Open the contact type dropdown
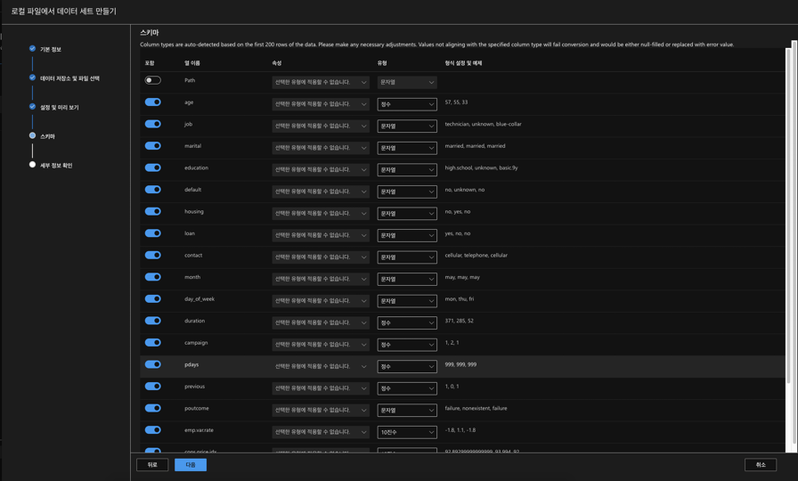This screenshot has width=798, height=481. (x=407, y=257)
